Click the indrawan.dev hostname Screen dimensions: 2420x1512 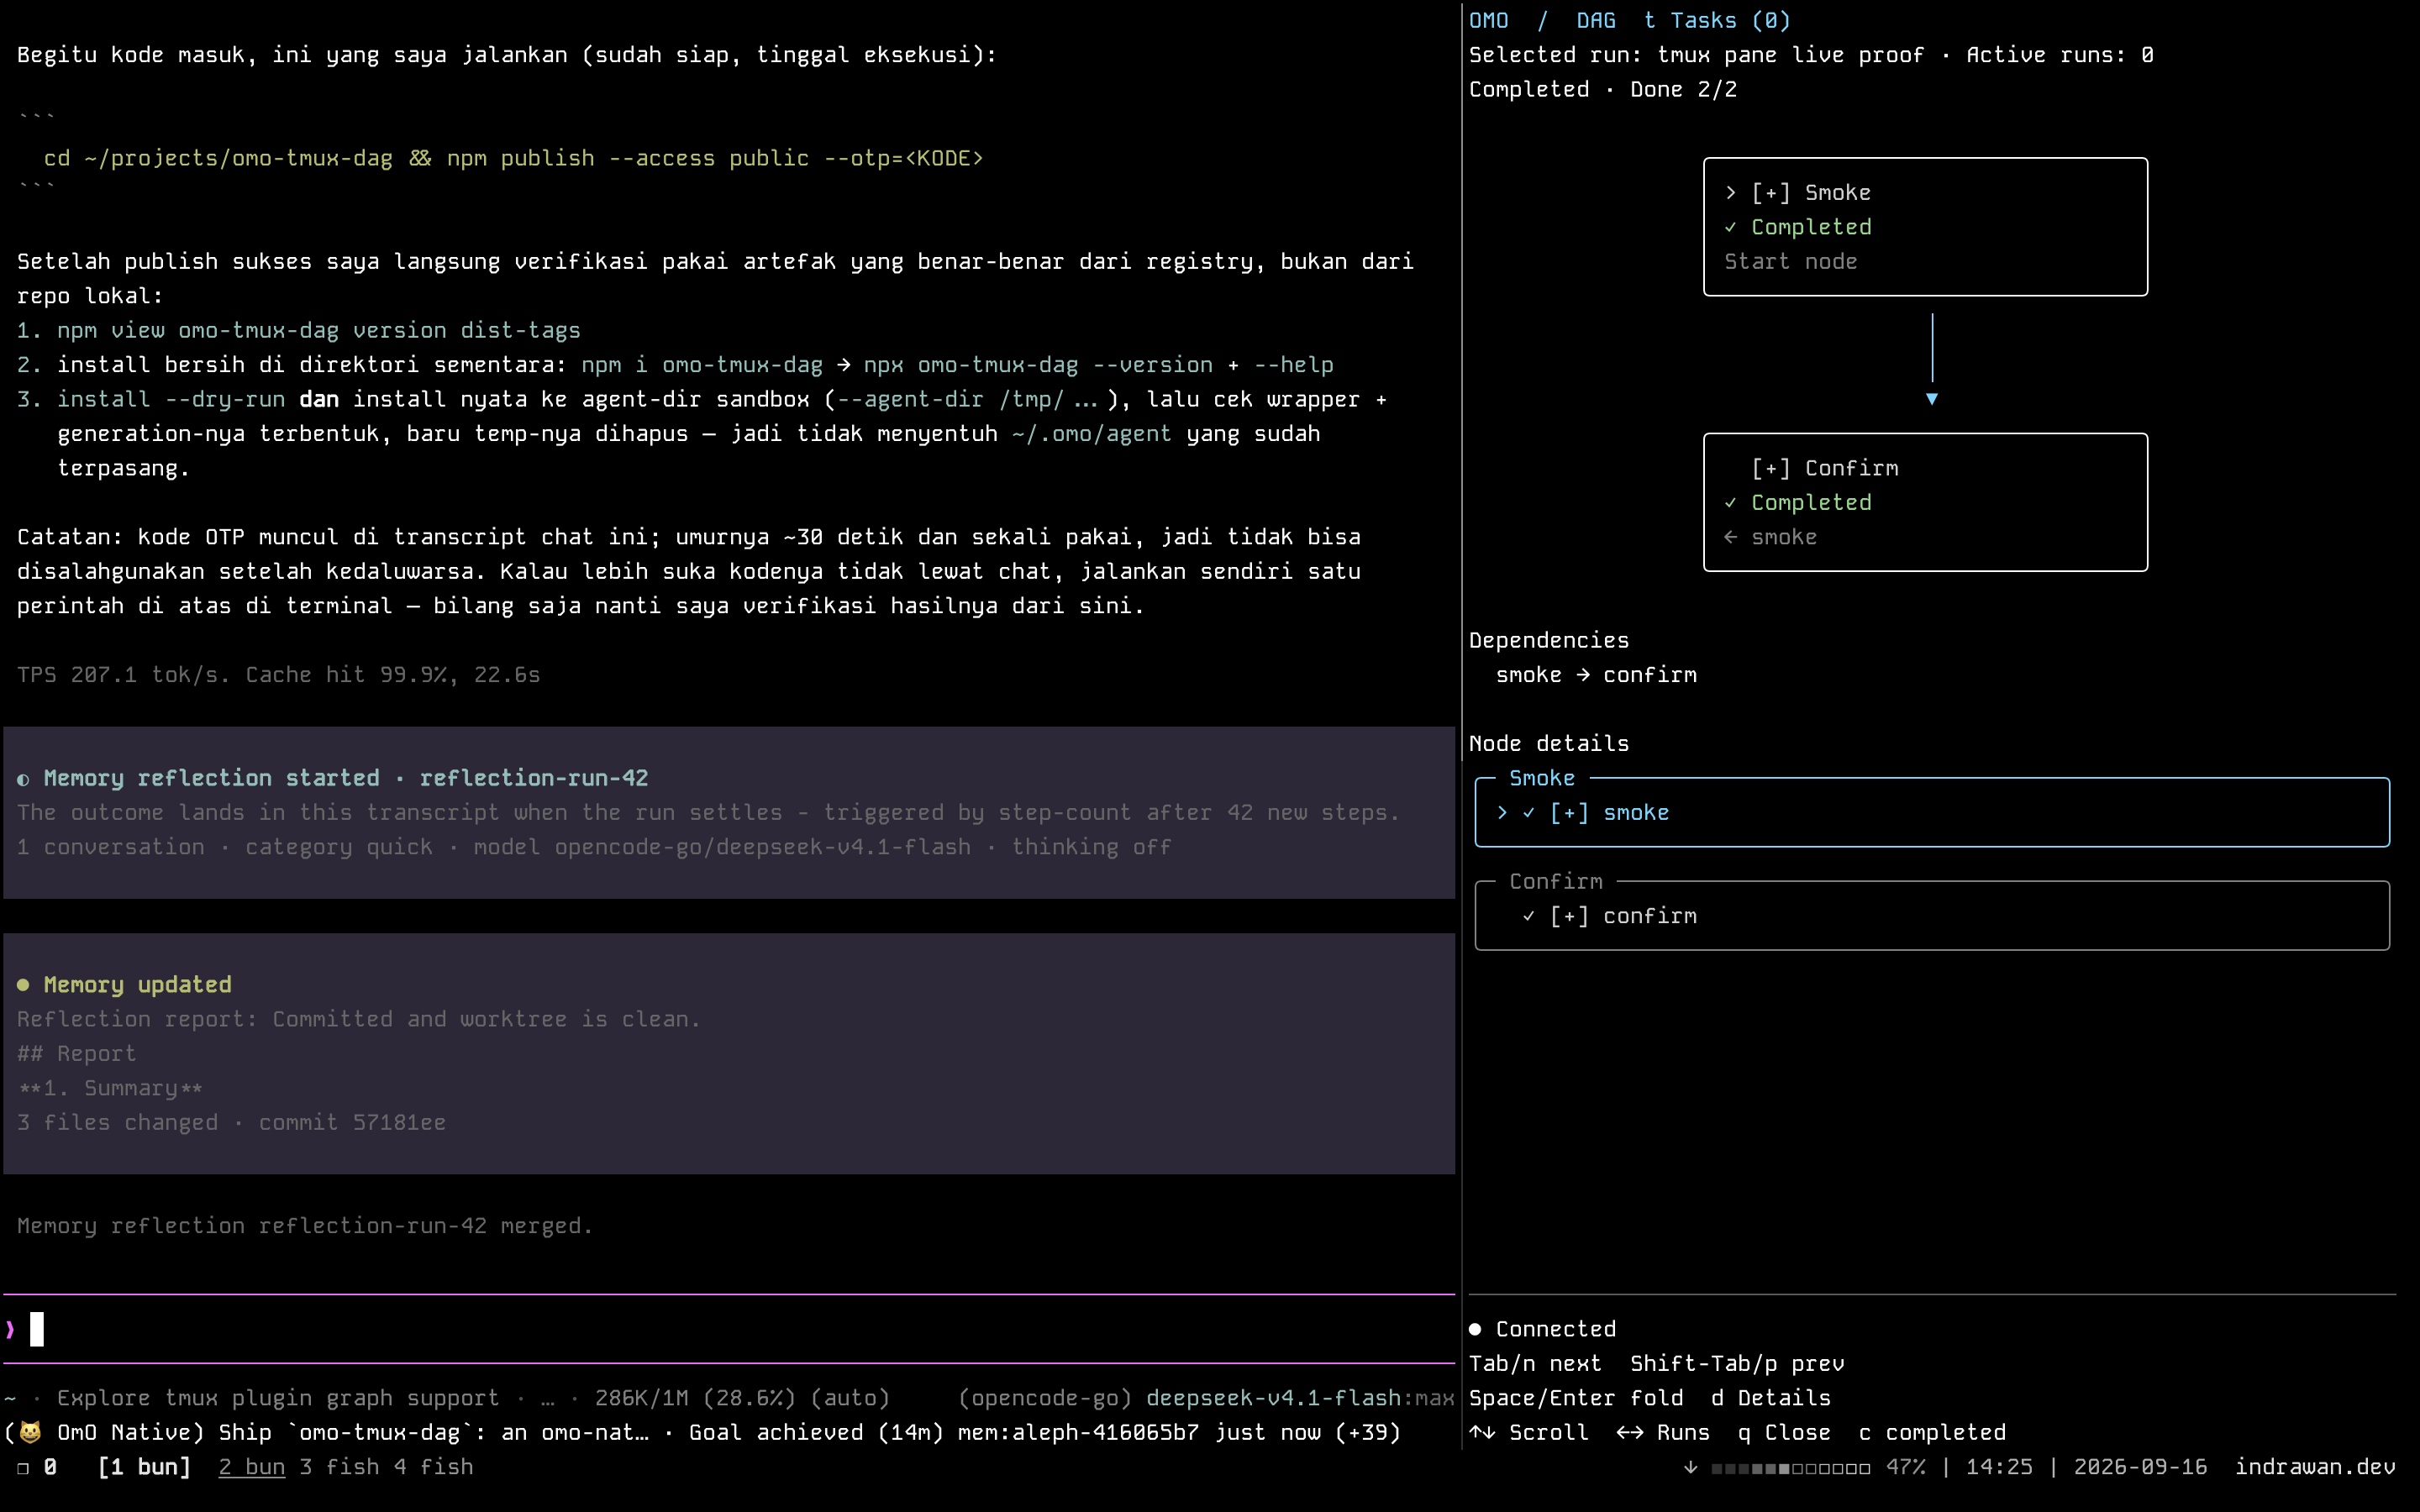pyautogui.click(x=2315, y=1467)
